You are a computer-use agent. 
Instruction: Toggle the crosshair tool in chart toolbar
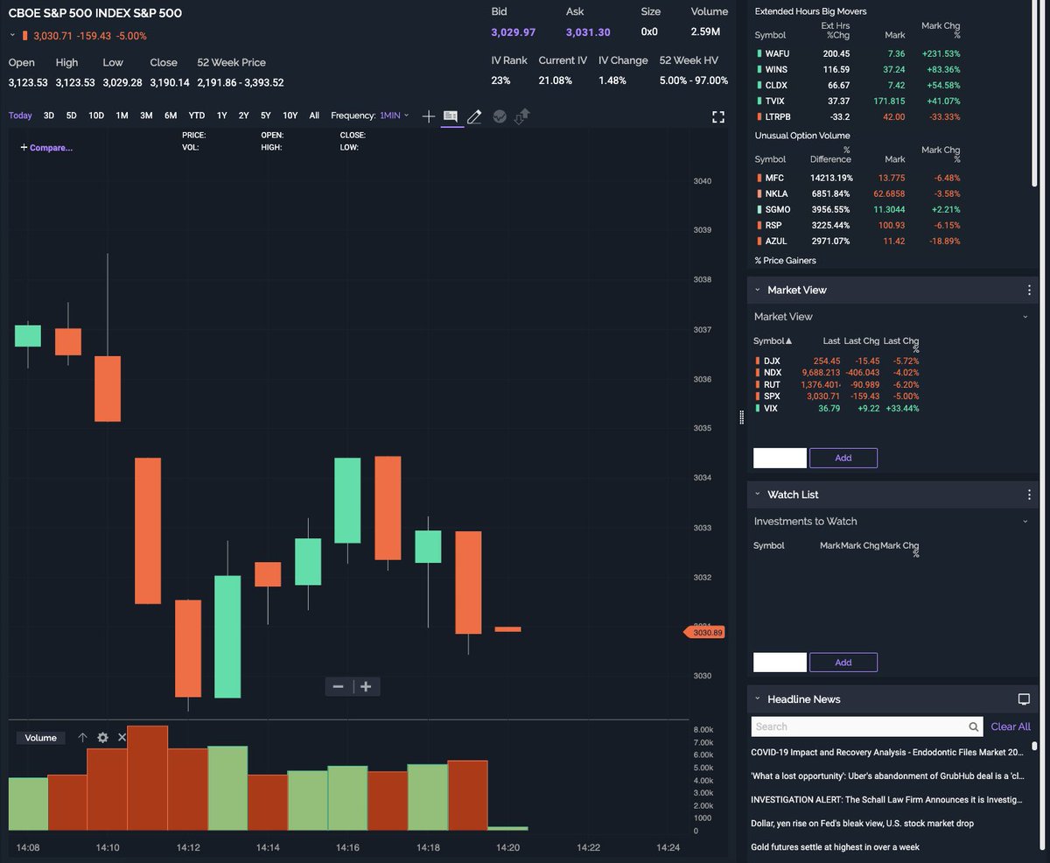429,116
